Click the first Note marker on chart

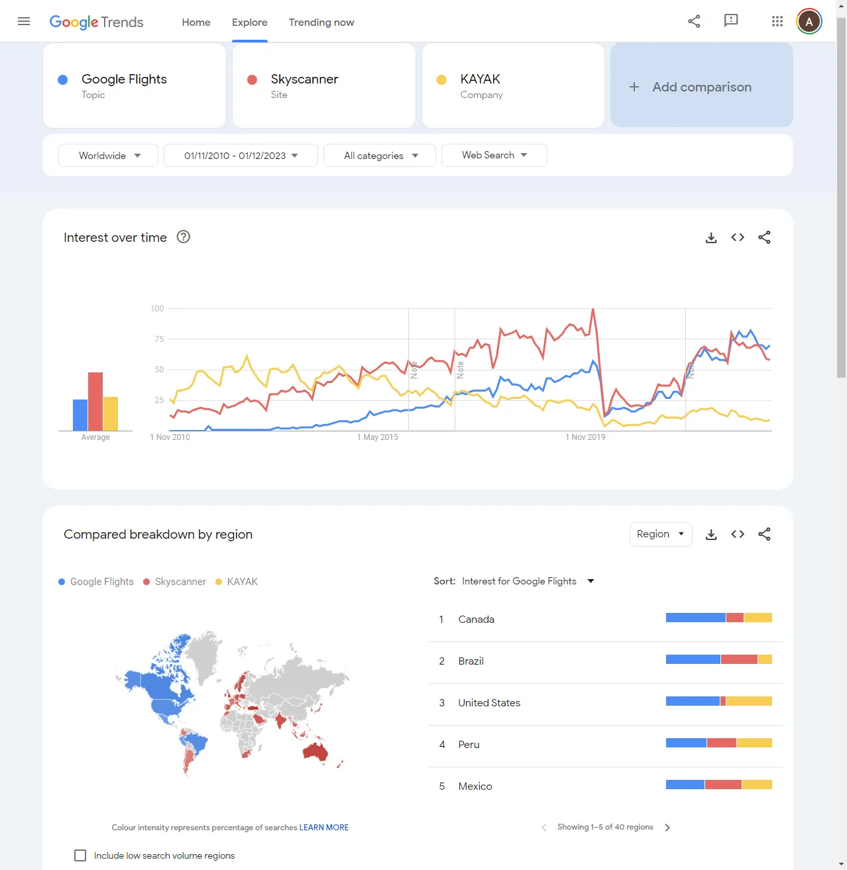click(x=414, y=370)
